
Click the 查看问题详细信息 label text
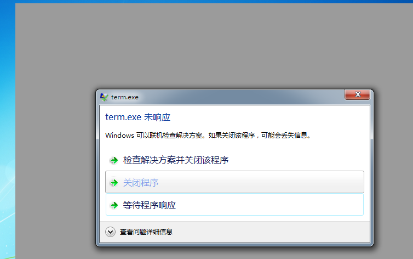click(146, 232)
